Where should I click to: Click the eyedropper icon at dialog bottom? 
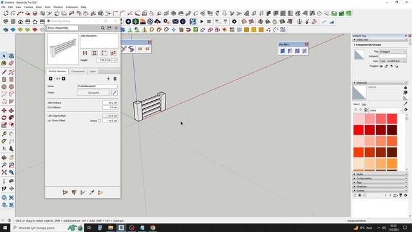[91, 193]
